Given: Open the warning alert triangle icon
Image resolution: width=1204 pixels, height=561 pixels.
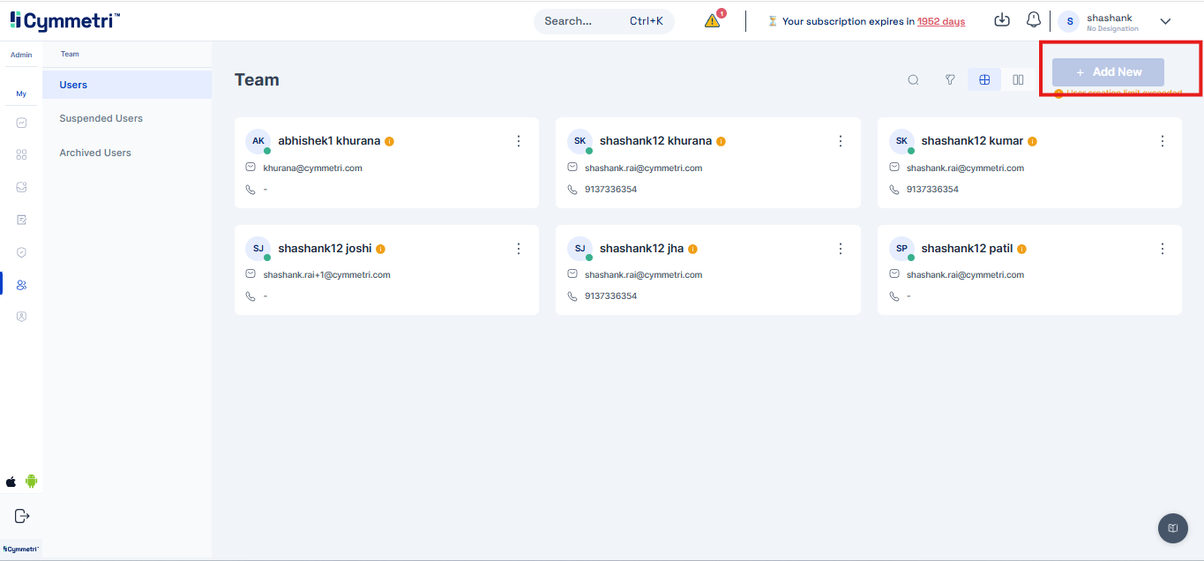Looking at the screenshot, I should (x=713, y=21).
